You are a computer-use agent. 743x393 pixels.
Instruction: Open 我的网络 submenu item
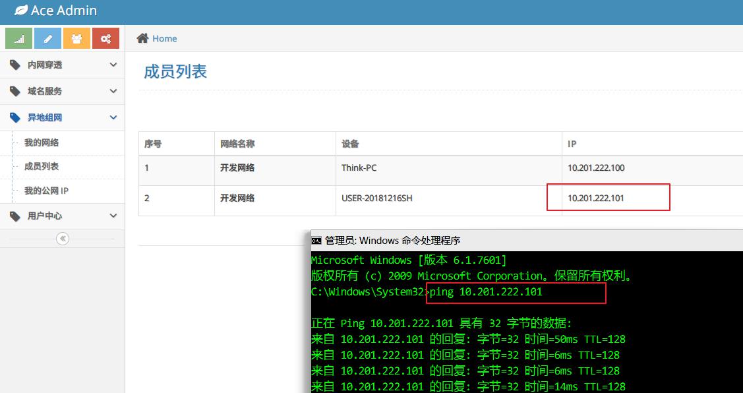[42, 142]
